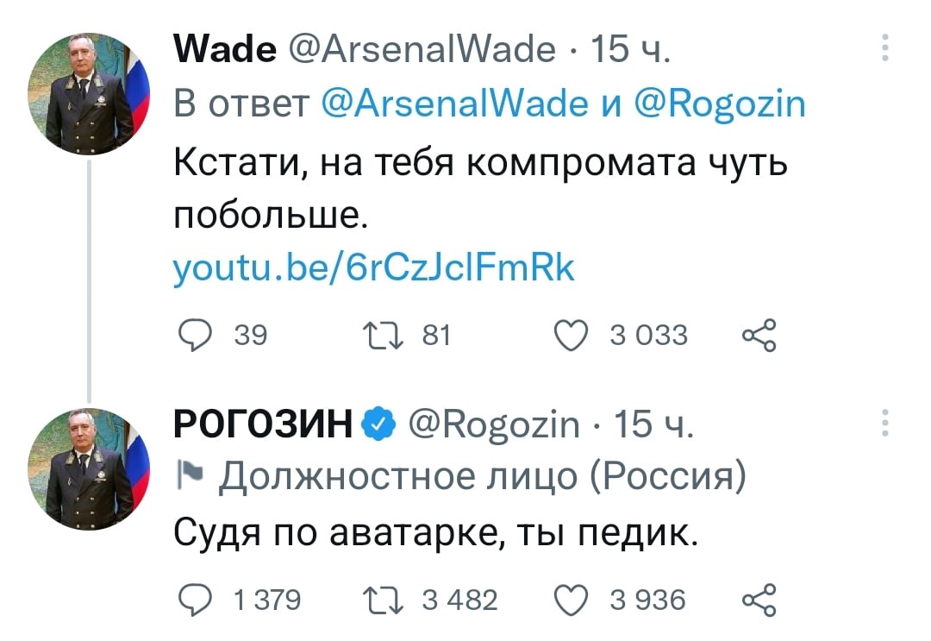
Task: Open РОГОЗИН display name profile
Action: pos(263,424)
